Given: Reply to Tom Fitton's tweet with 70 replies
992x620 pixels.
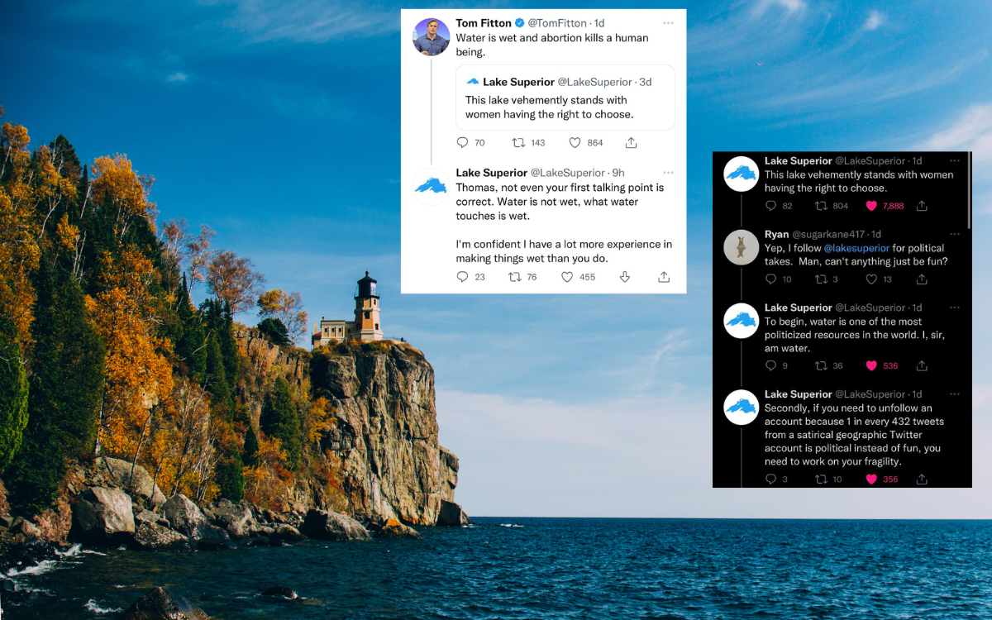Looking at the screenshot, I should (463, 143).
